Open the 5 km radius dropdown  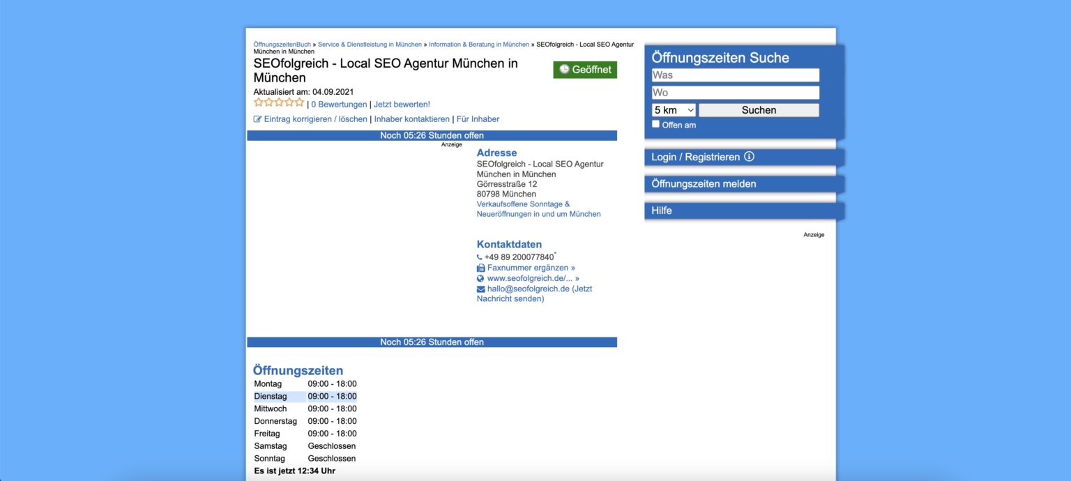(x=674, y=110)
